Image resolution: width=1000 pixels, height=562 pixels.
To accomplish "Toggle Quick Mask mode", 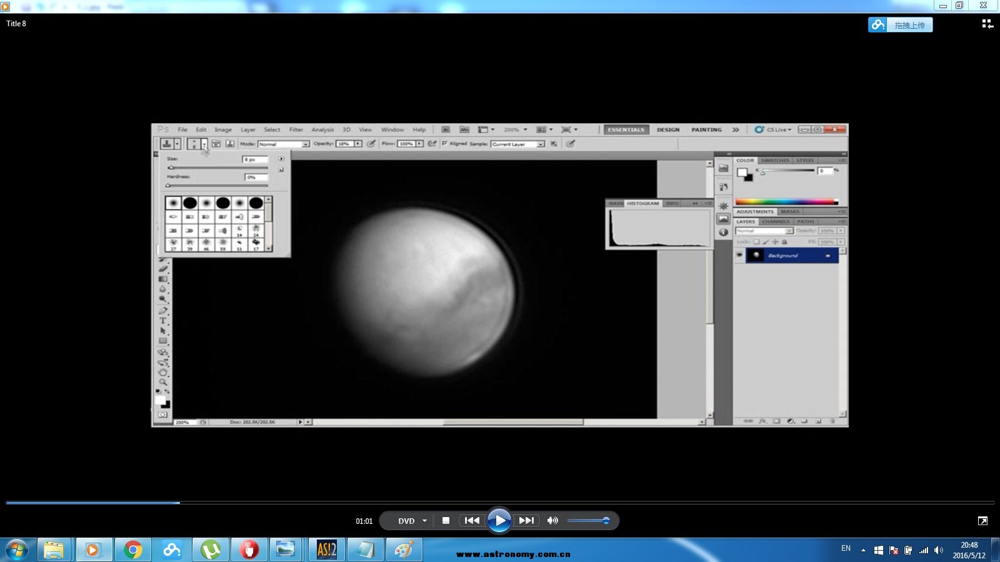I will [162, 415].
